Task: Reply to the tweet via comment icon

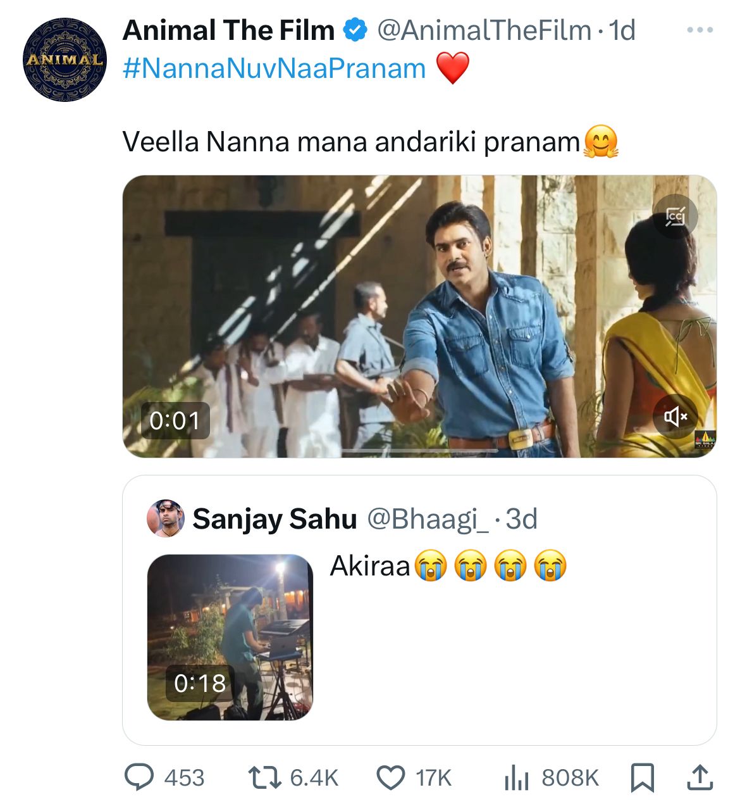Action: coord(139,777)
